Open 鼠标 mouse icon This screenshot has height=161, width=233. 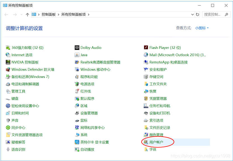[77, 120]
